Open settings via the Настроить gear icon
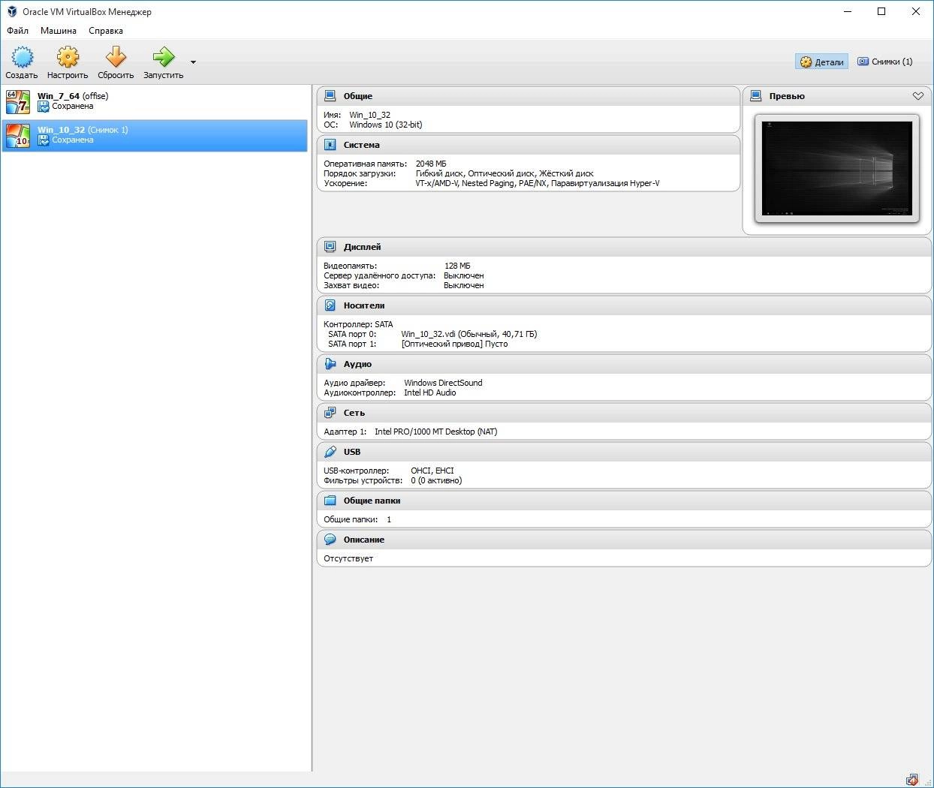The height and width of the screenshot is (788, 934). point(68,57)
